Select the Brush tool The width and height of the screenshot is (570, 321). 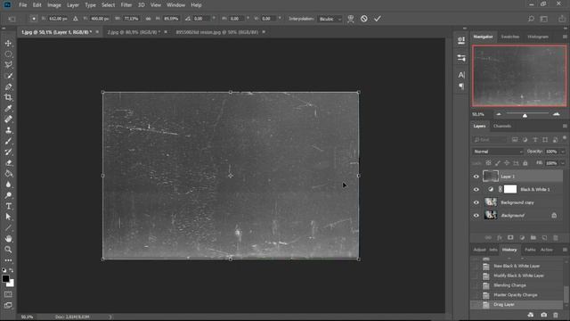click(x=8, y=141)
